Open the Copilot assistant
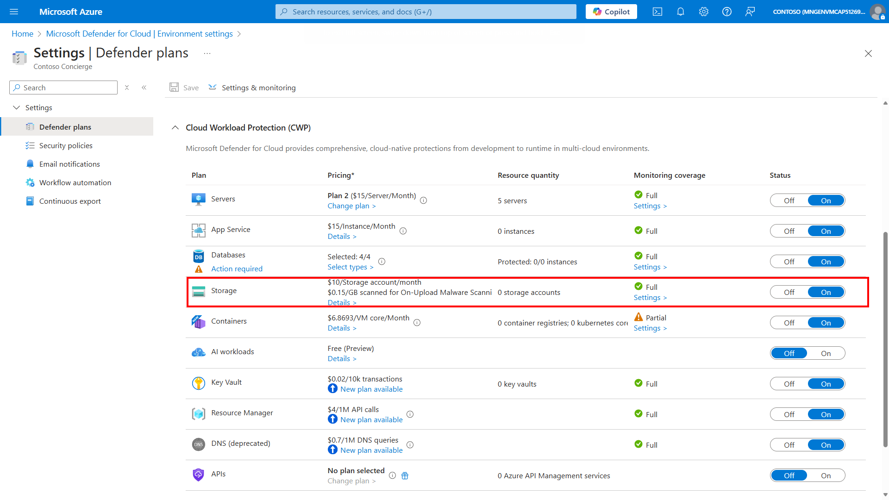 (611, 12)
